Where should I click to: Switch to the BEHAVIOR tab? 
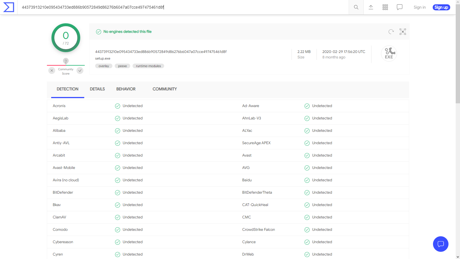point(126,89)
